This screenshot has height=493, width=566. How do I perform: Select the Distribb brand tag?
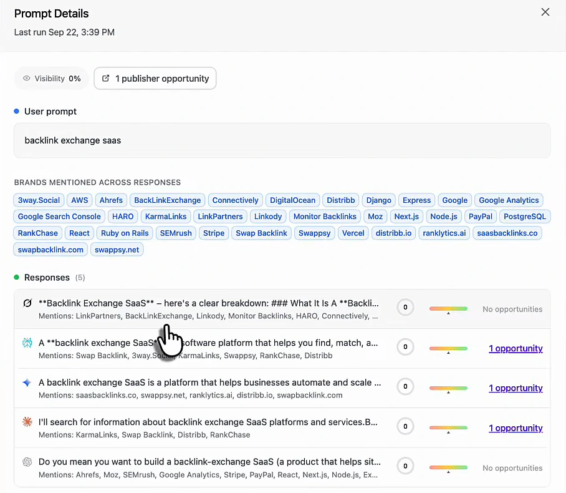point(340,200)
